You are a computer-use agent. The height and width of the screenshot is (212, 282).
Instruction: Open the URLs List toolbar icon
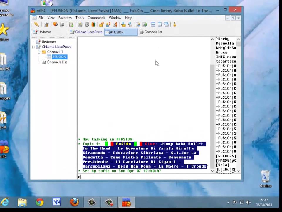pos(145,24)
